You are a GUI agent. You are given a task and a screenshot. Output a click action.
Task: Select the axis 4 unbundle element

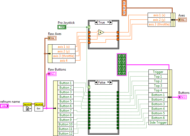pos(64,61)
